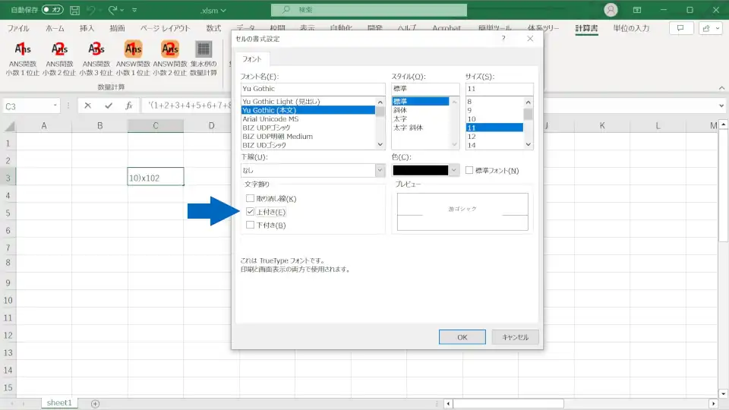Toggle the 自動保存 autosave switch
This screenshot has height=410, width=729.
[x=52, y=11]
